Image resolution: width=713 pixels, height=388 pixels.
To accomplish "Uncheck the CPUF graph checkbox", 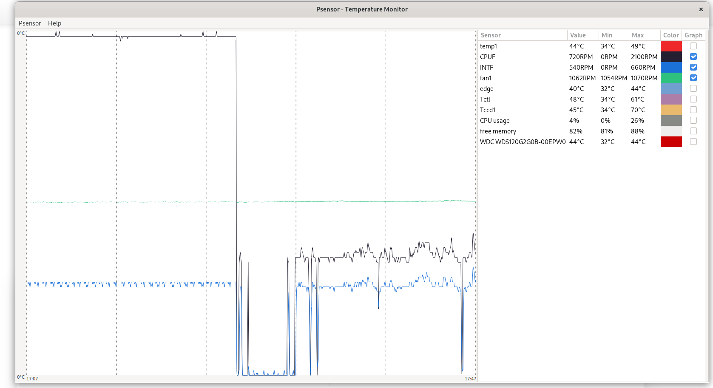I will [x=693, y=57].
